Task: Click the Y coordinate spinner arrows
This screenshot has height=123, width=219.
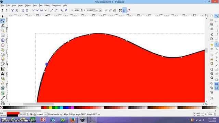Action: tap(94, 10)
